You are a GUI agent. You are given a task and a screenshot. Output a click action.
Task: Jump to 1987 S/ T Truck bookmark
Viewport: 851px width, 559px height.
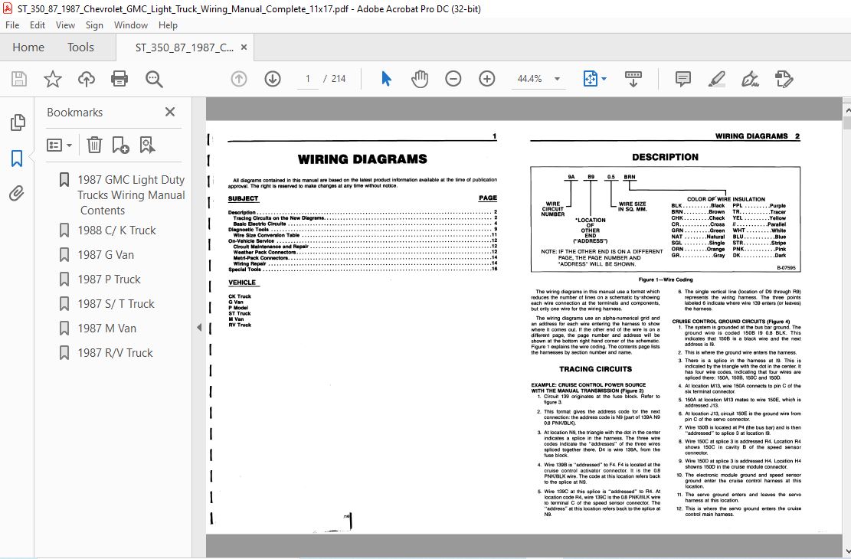[x=116, y=303]
